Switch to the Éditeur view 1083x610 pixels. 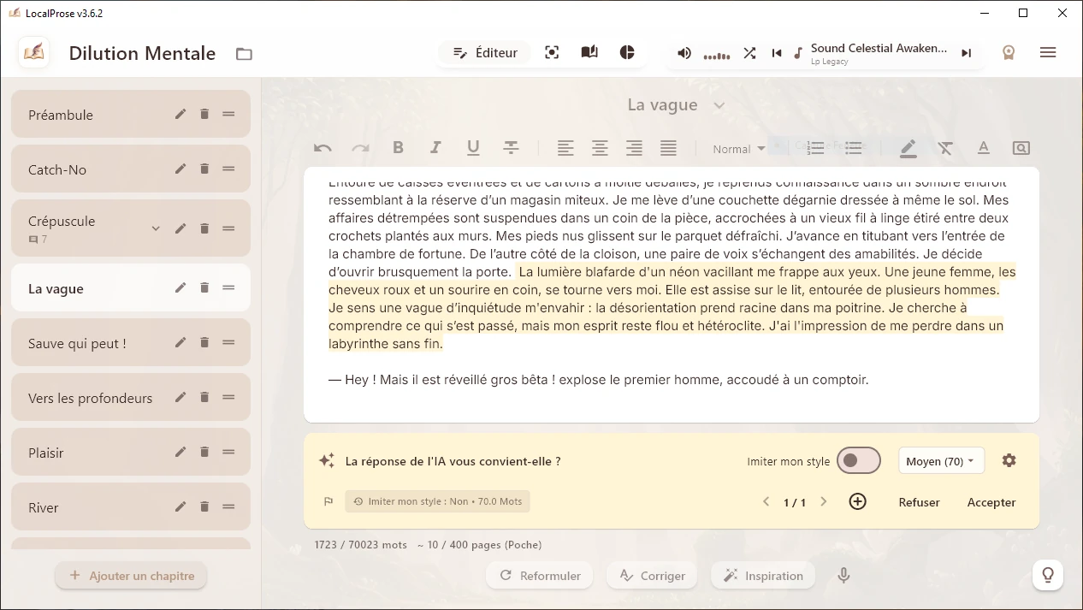pos(485,53)
